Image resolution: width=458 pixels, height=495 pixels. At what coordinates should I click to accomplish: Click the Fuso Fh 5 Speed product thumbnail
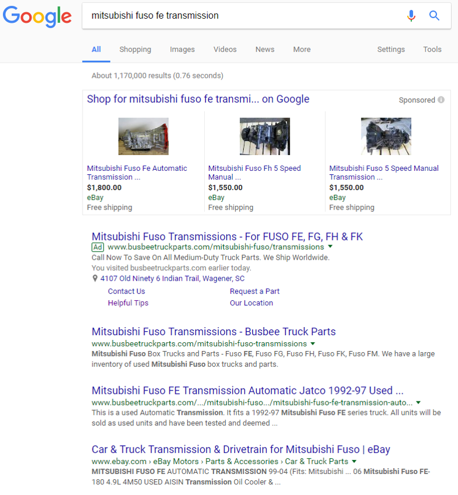point(265,136)
